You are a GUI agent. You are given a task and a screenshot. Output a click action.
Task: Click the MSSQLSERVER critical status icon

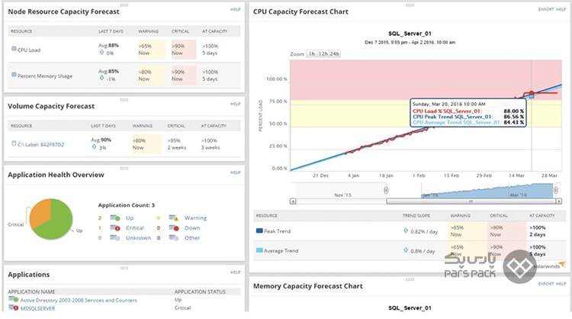14,308
